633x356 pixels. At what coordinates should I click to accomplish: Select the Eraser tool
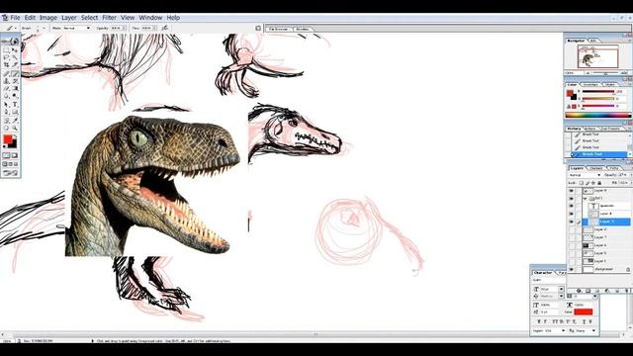click(7, 88)
